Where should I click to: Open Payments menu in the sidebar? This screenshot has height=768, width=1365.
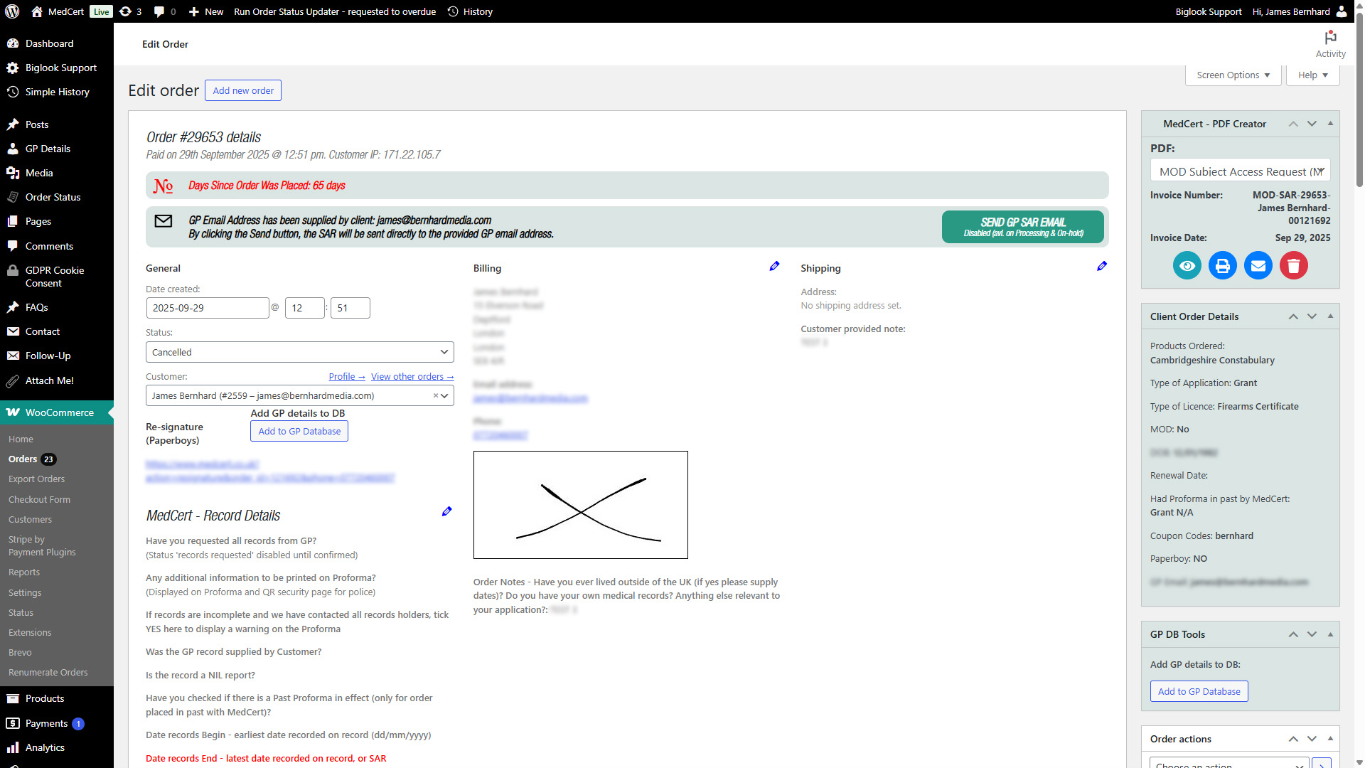point(57,723)
